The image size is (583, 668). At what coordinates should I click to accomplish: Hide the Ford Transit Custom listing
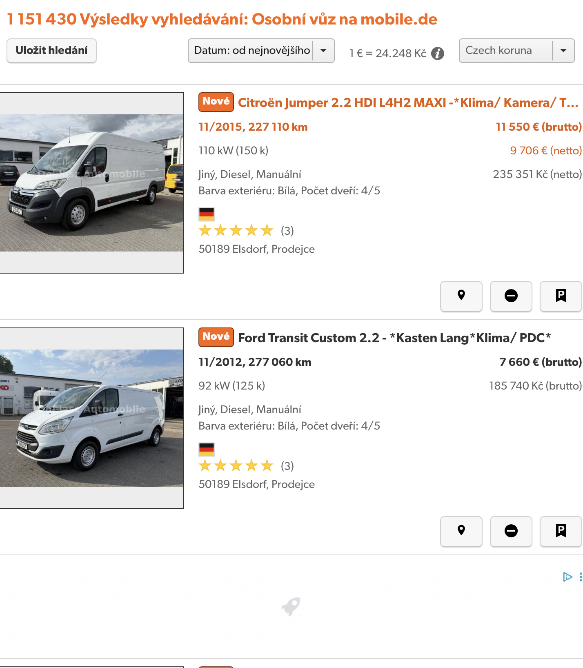511,531
